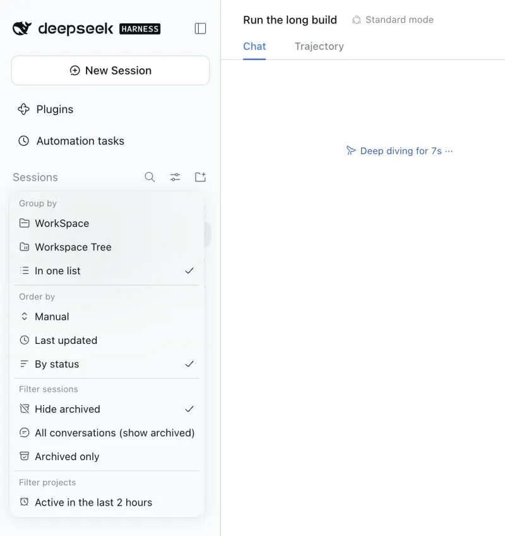This screenshot has width=505, height=536.
Task: Filter to Archived only
Action: pos(107,457)
